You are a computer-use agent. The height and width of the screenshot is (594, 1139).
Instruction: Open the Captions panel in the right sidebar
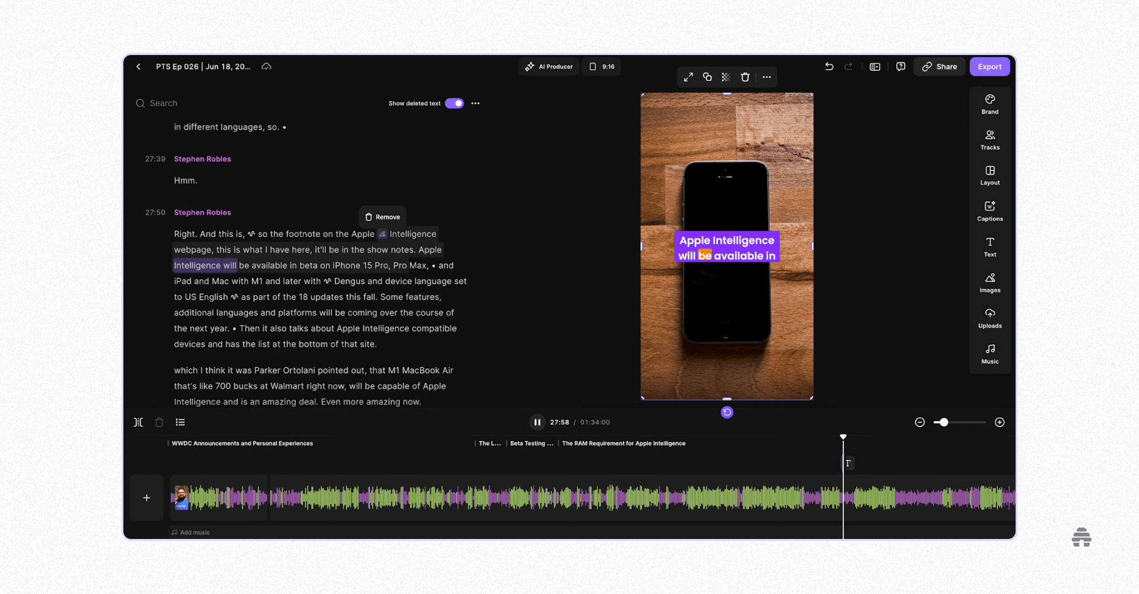click(989, 211)
